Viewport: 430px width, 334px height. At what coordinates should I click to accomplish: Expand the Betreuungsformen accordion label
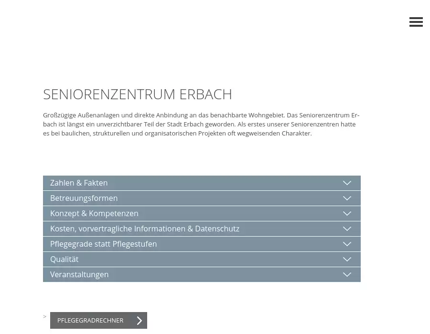coord(84,198)
